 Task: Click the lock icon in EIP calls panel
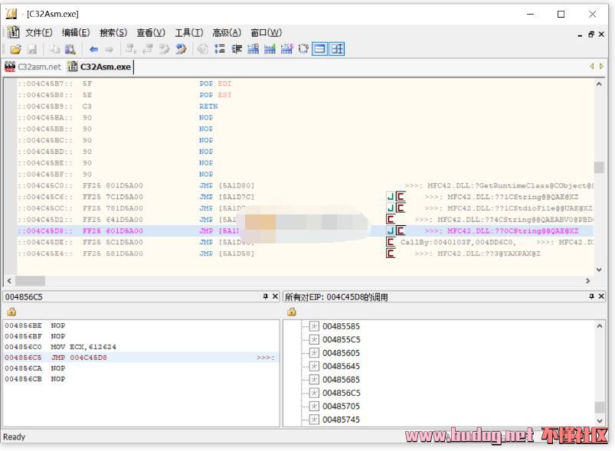click(x=291, y=312)
